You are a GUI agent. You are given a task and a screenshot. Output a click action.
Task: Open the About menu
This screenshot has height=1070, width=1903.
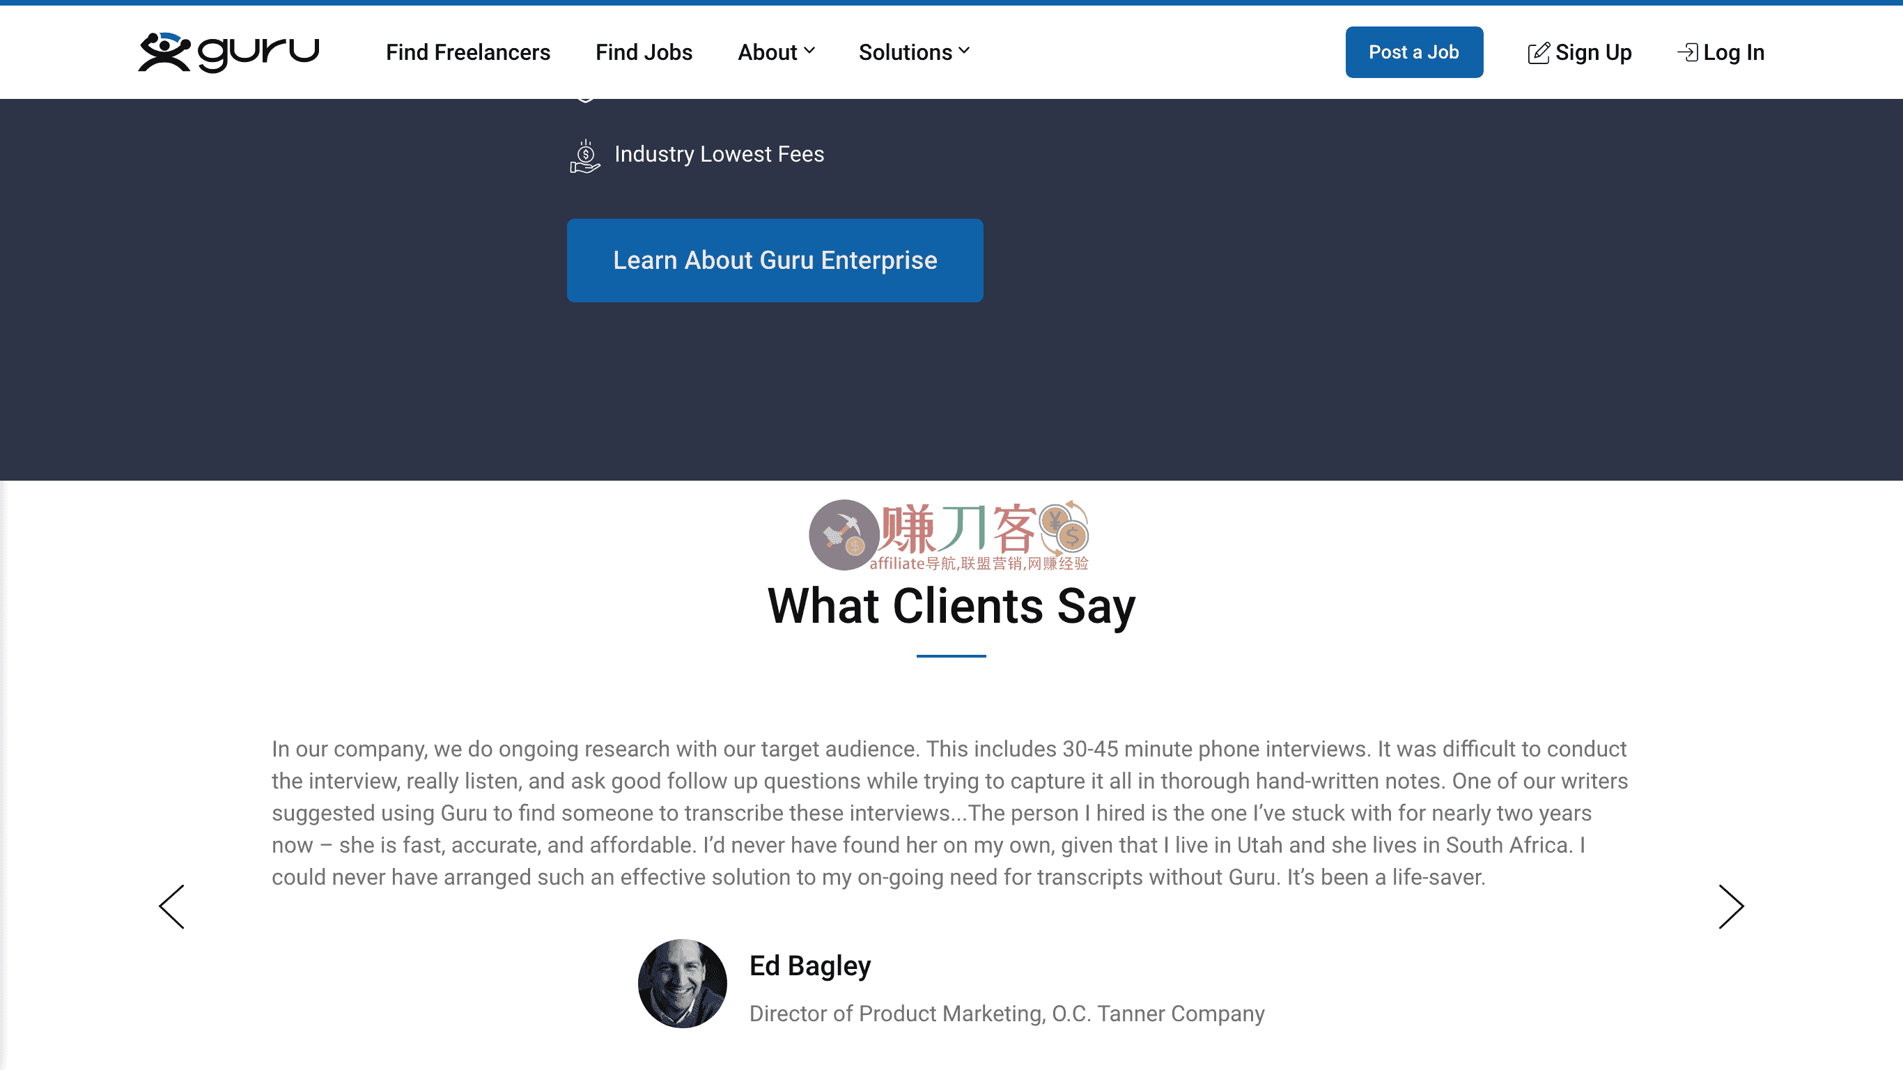(x=767, y=52)
